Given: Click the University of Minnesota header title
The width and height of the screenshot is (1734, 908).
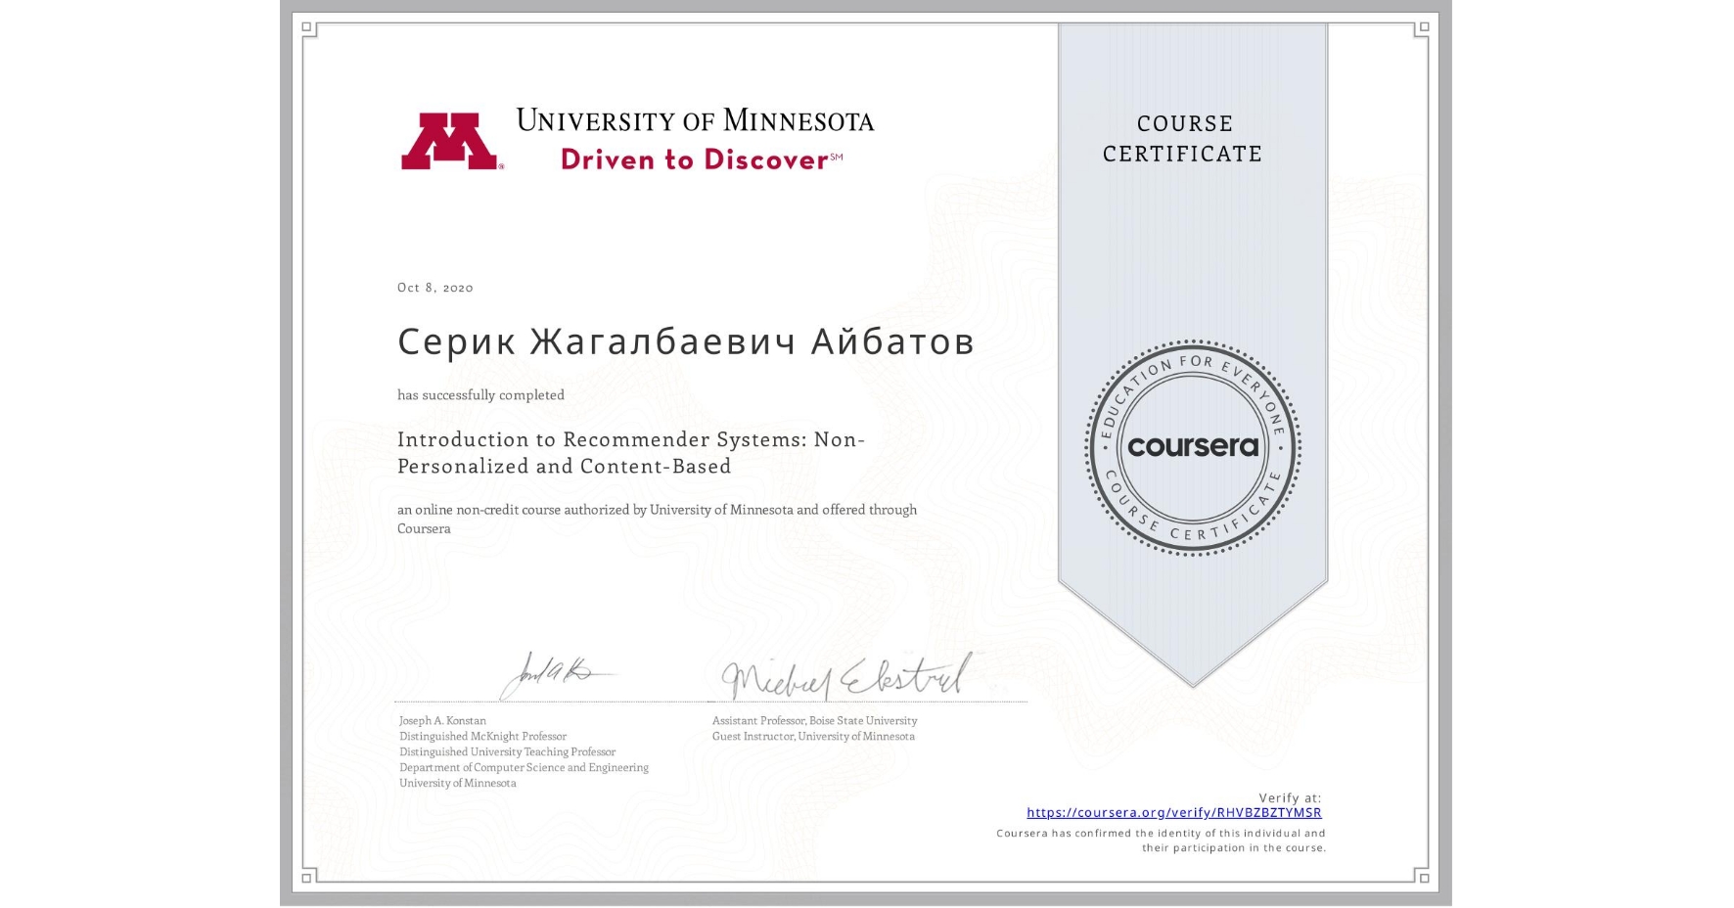Looking at the screenshot, I should [x=697, y=119].
